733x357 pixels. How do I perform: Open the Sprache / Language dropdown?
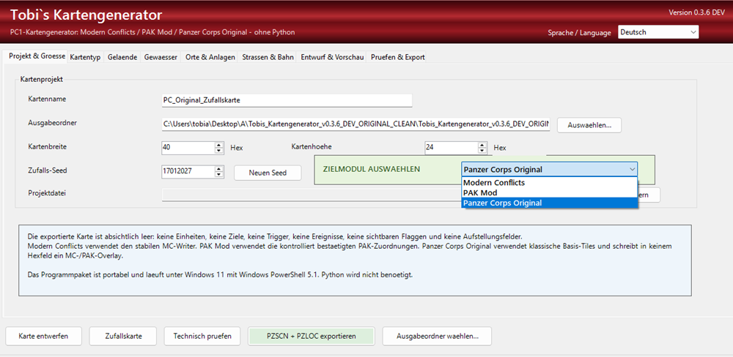[658, 32]
